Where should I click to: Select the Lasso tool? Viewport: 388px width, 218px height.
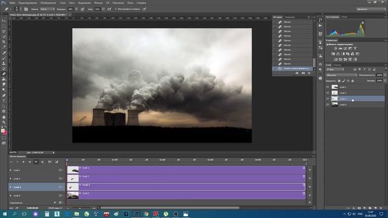4,31
